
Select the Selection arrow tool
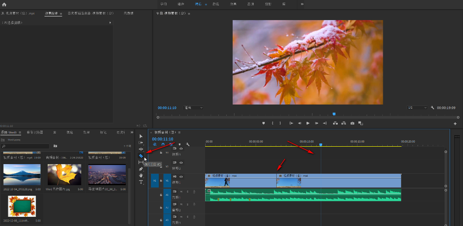(x=141, y=136)
